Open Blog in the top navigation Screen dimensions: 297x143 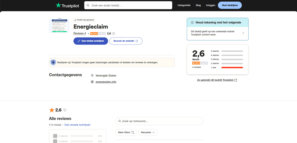tap(198, 5)
